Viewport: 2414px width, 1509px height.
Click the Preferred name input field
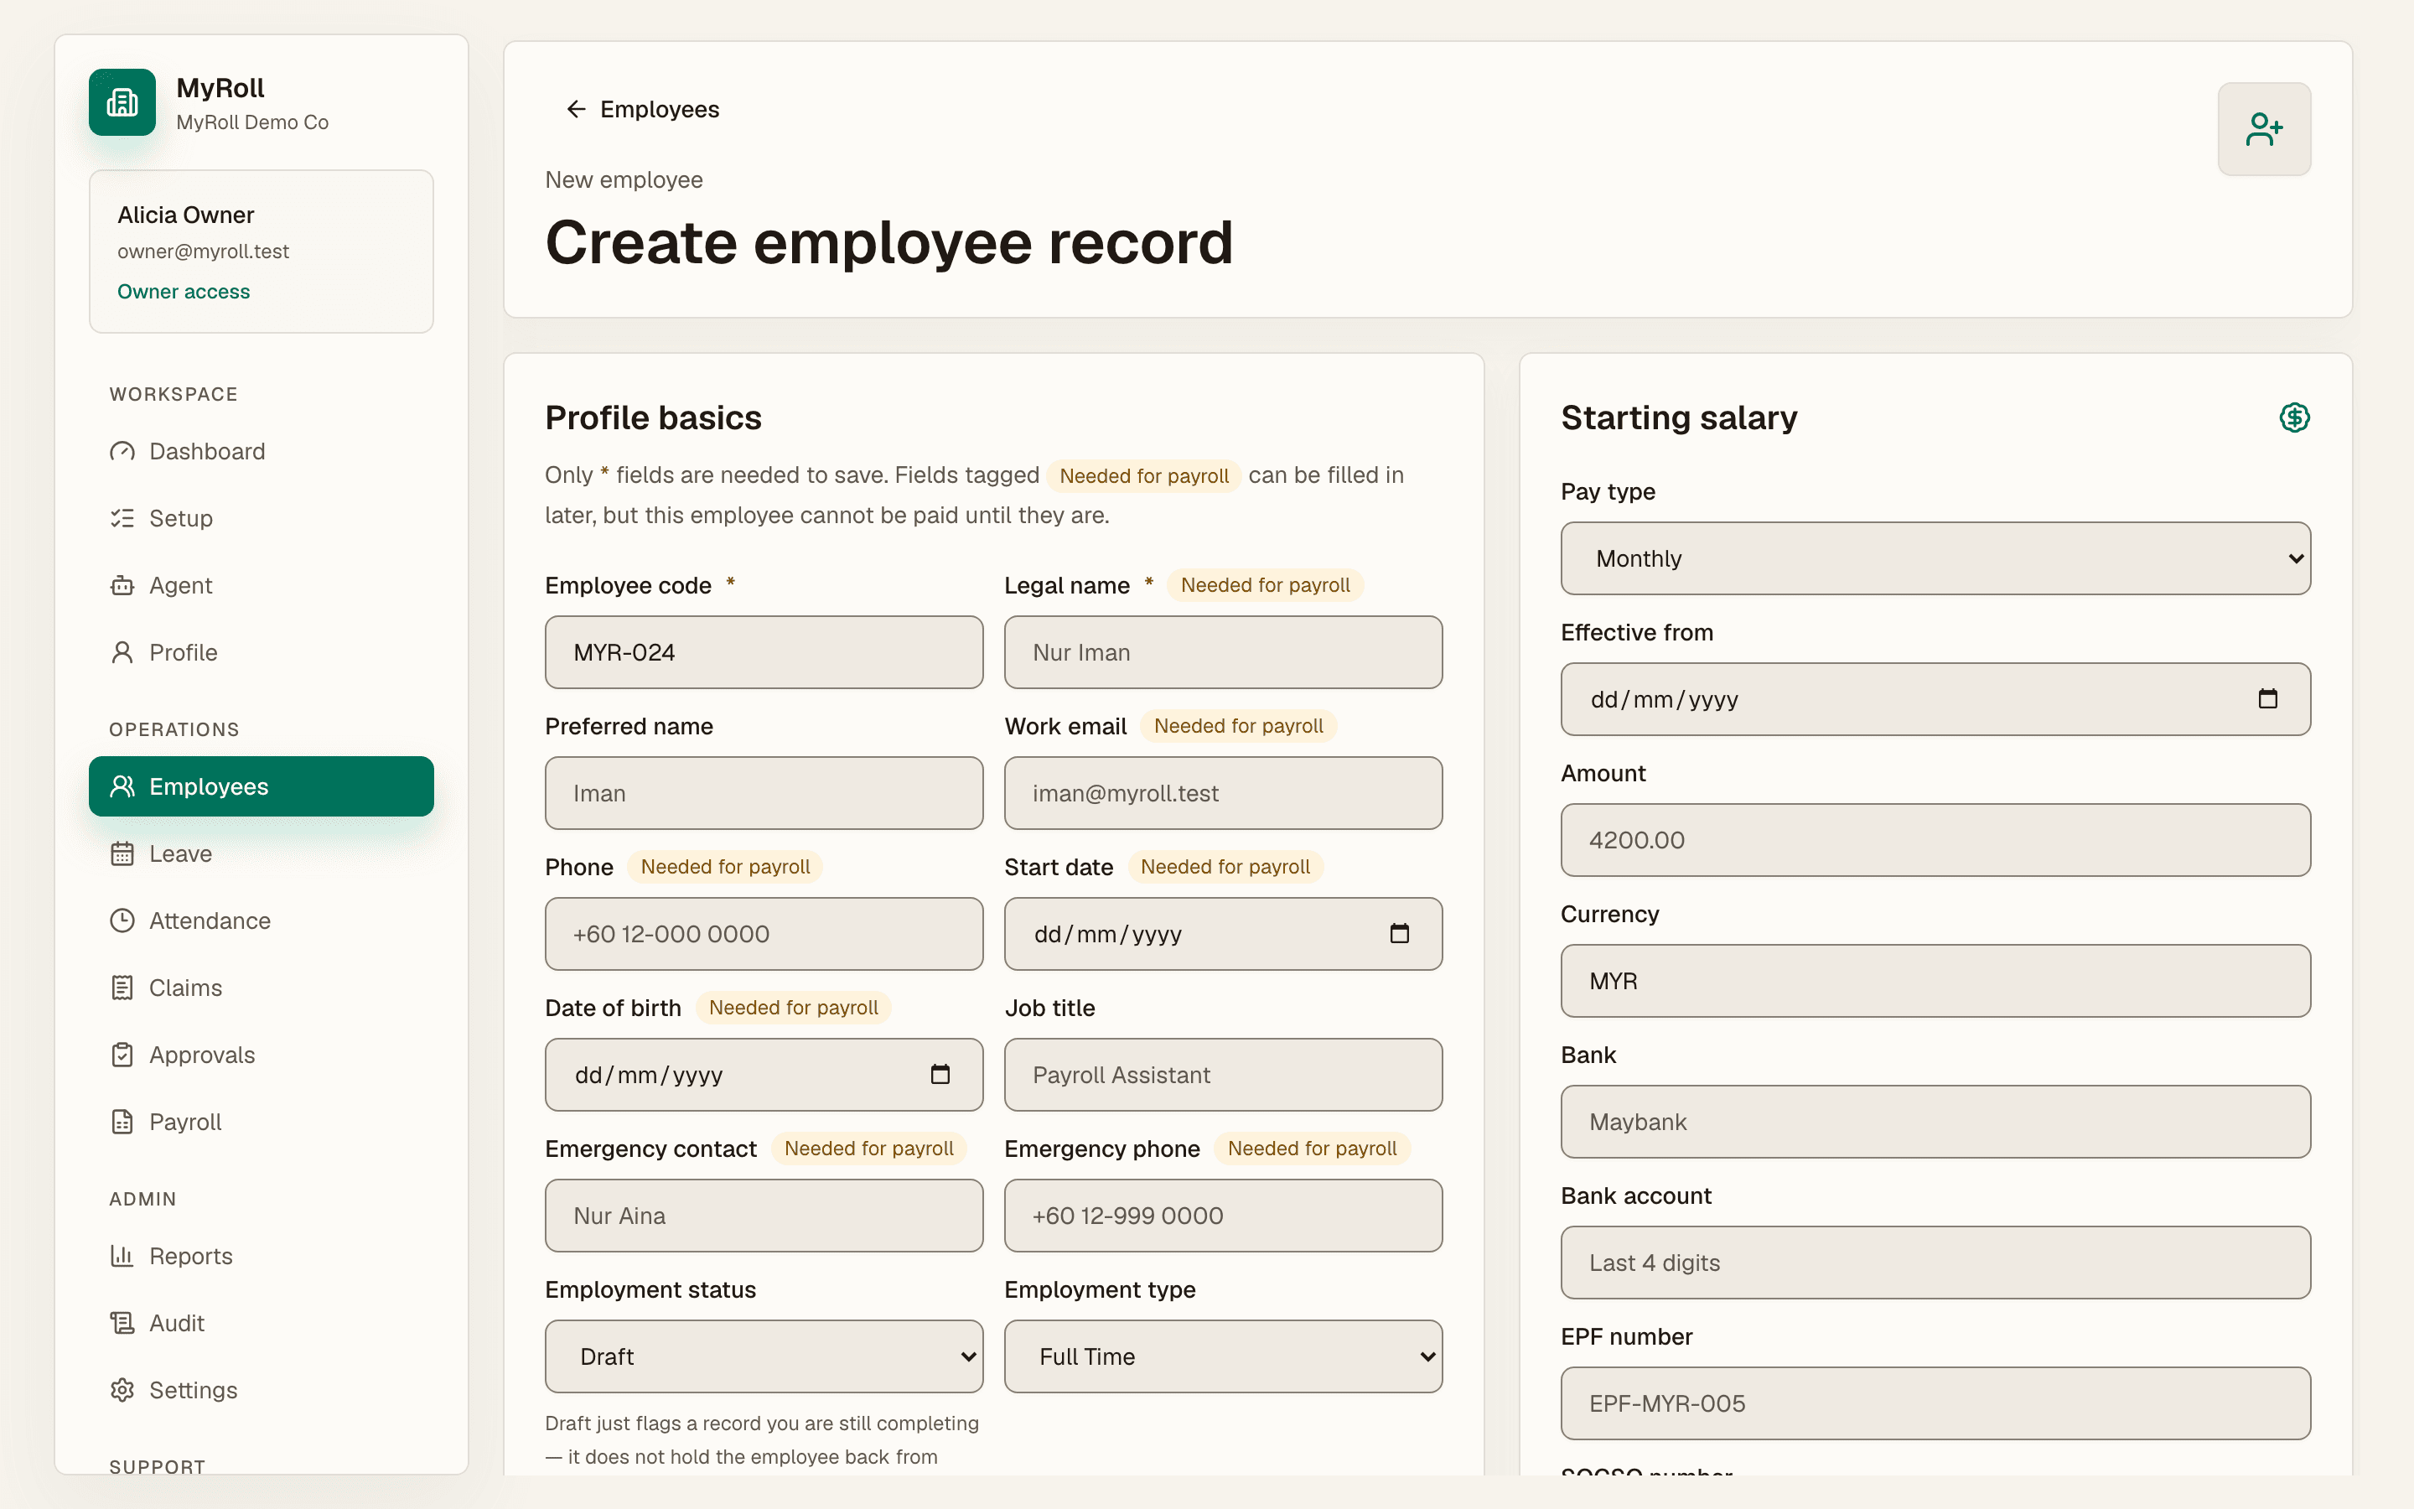tap(763, 792)
